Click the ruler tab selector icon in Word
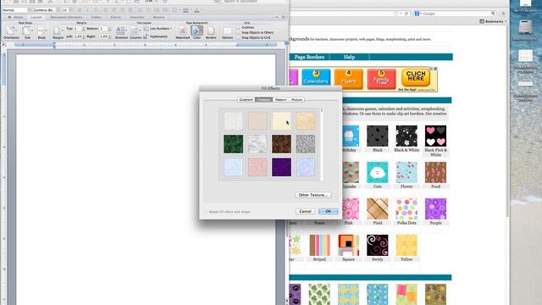 (x=4, y=45)
